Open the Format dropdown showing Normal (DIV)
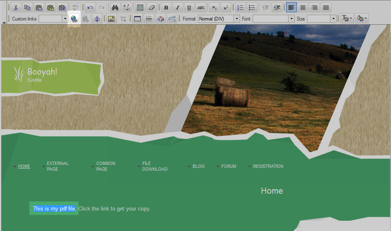 (x=236, y=19)
